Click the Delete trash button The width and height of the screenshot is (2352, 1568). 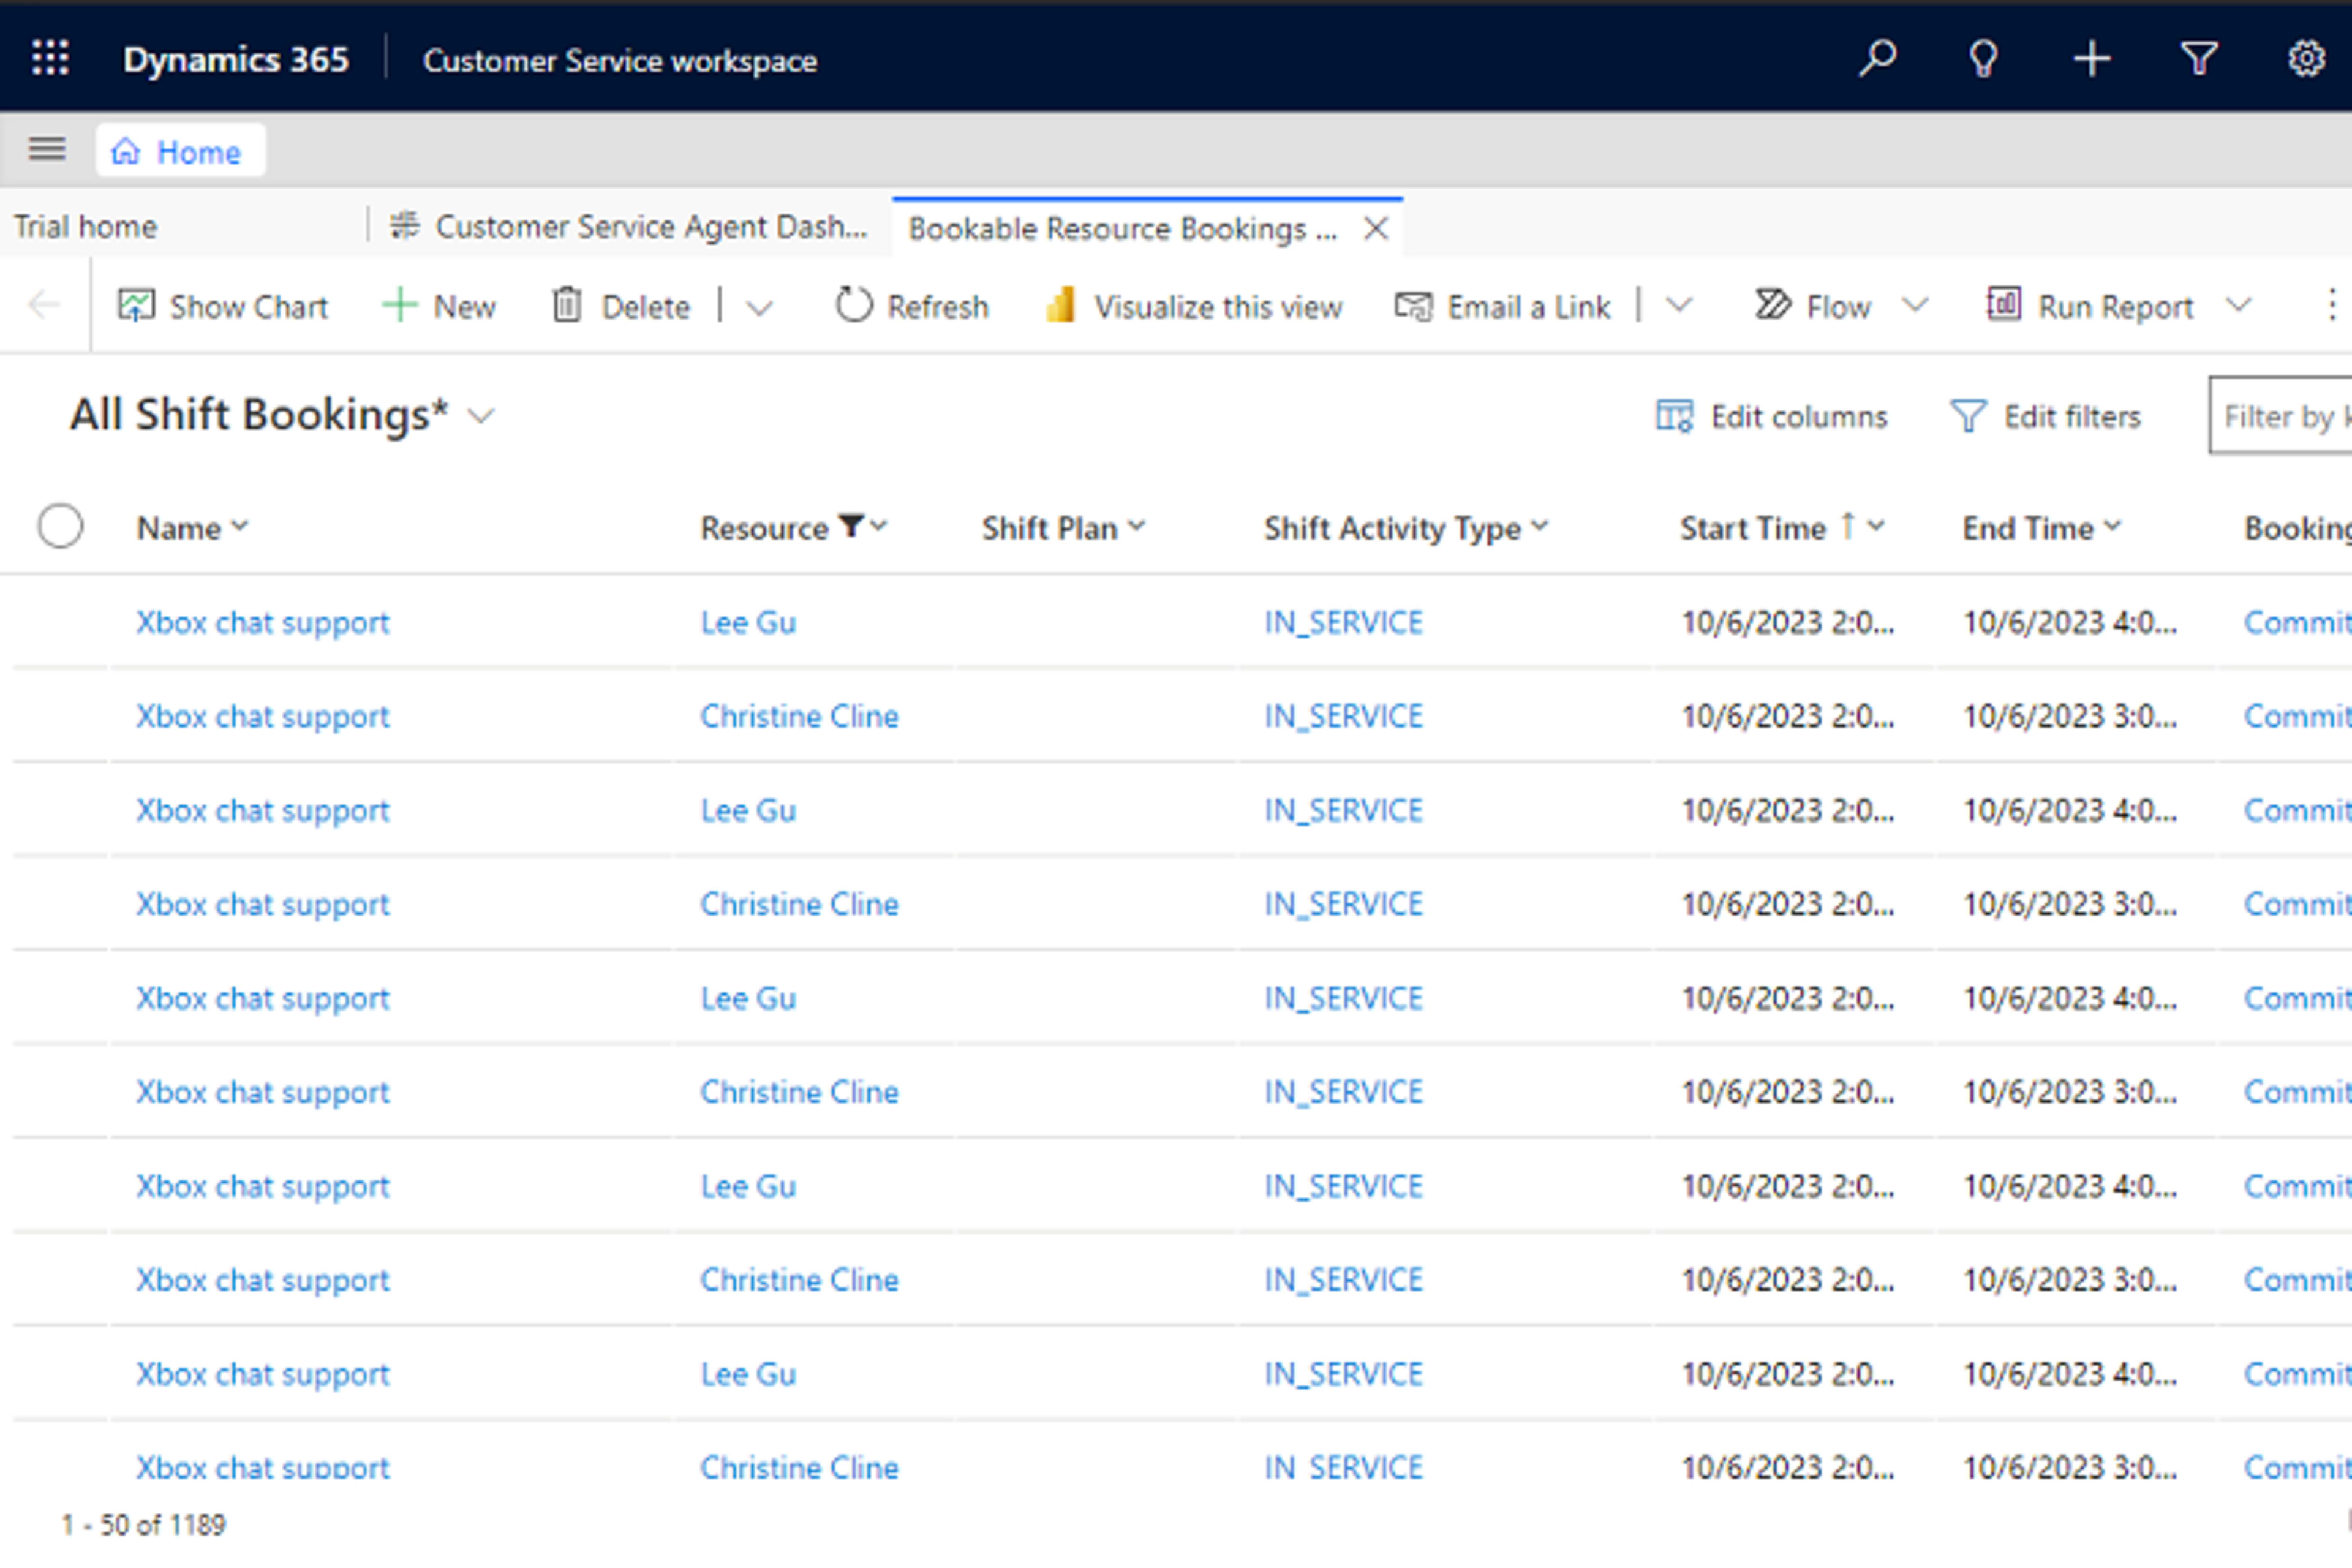[x=620, y=306]
